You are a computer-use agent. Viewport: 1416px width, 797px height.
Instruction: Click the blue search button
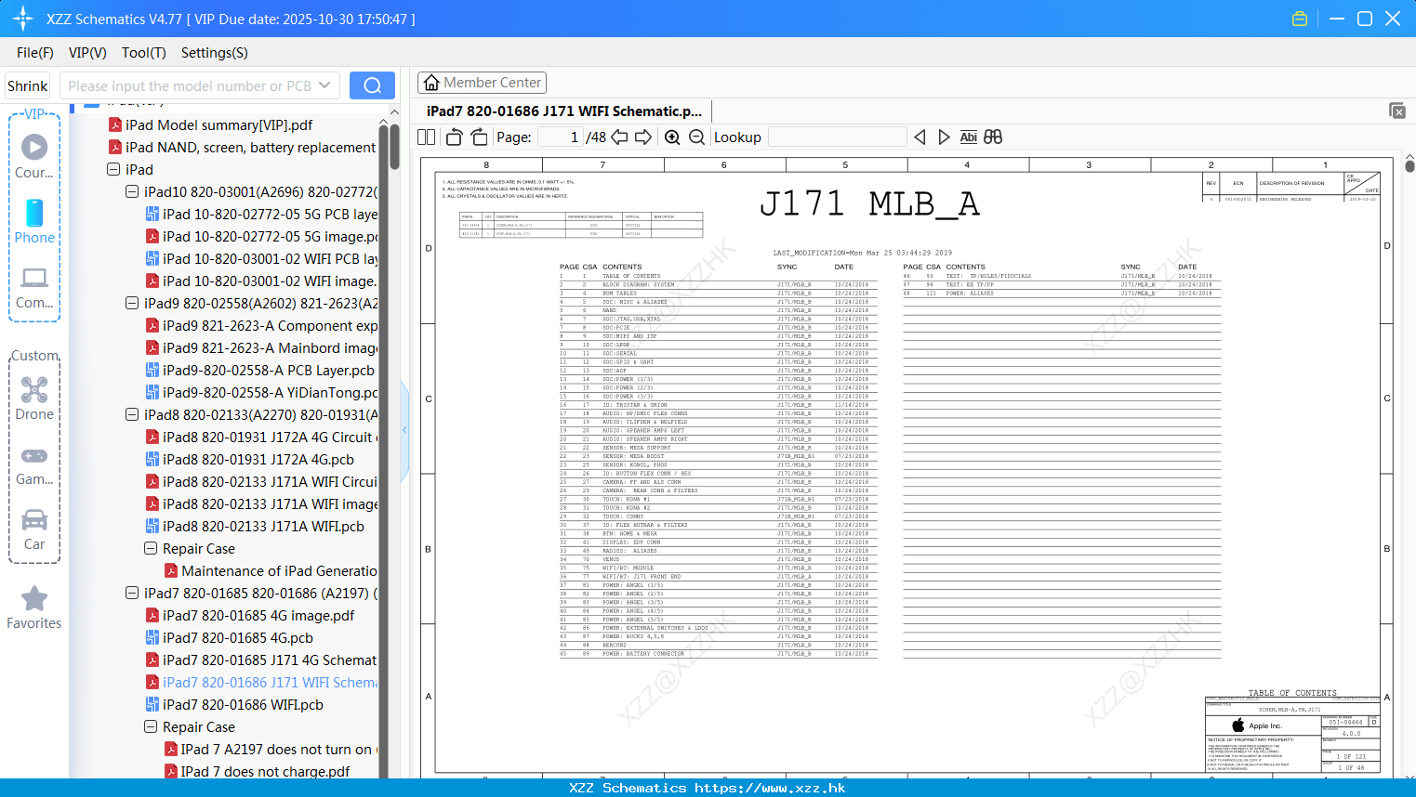pyautogui.click(x=372, y=85)
